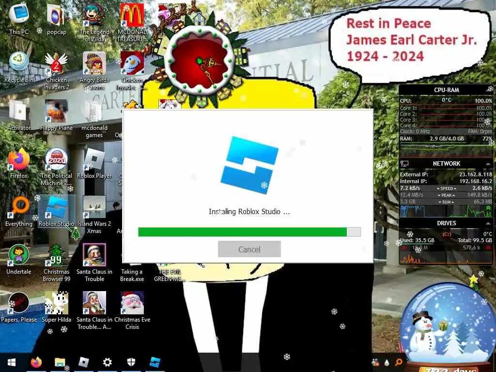Select the Everything search shortcut
496x372 pixels.
[x=19, y=211]
